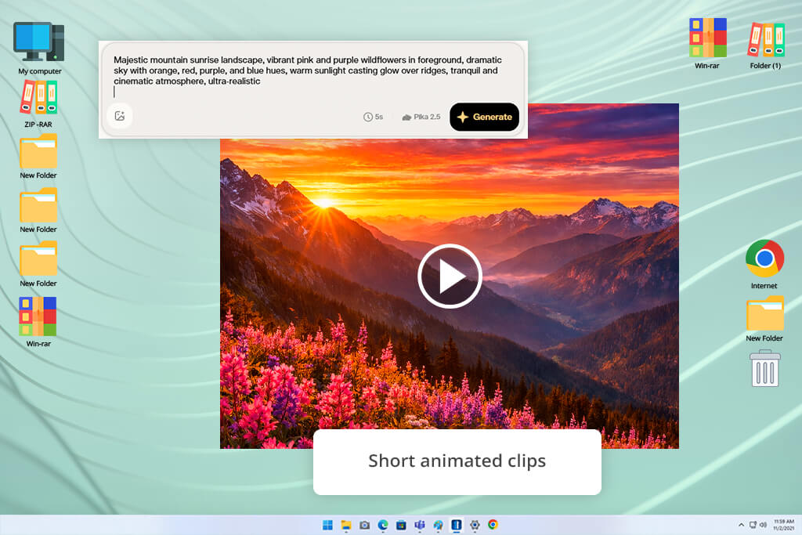Open the clock and date panel
This screenshot has height=535, width=802.
coord(783,525)
